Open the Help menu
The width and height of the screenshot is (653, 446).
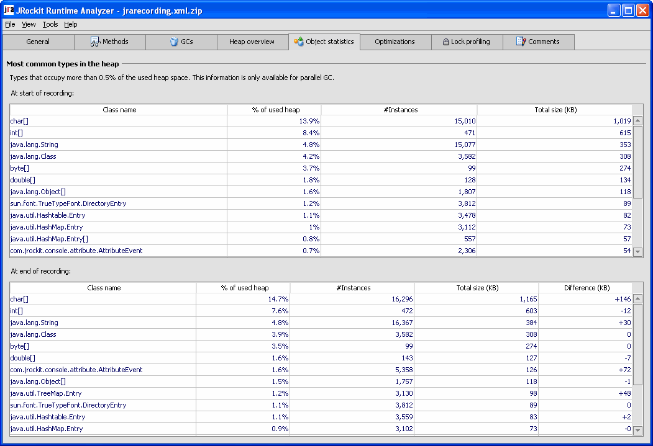pos(71,24)
